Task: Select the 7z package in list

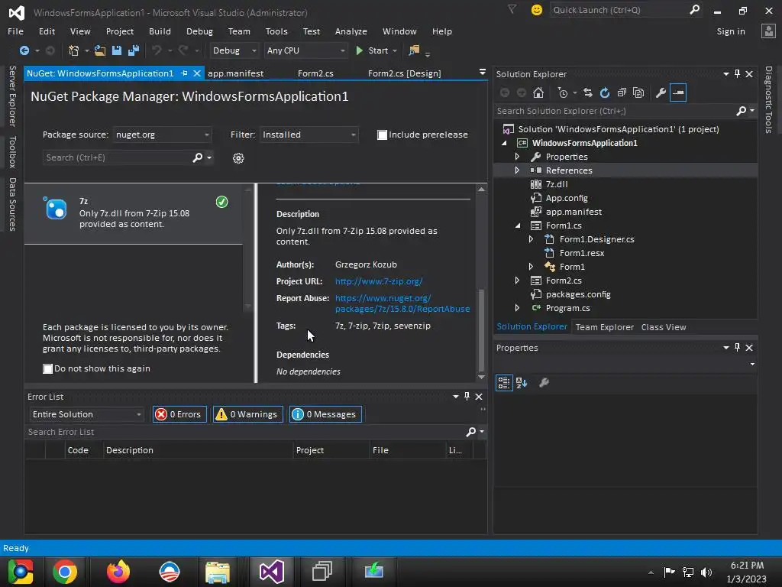Action: (133, 214)
